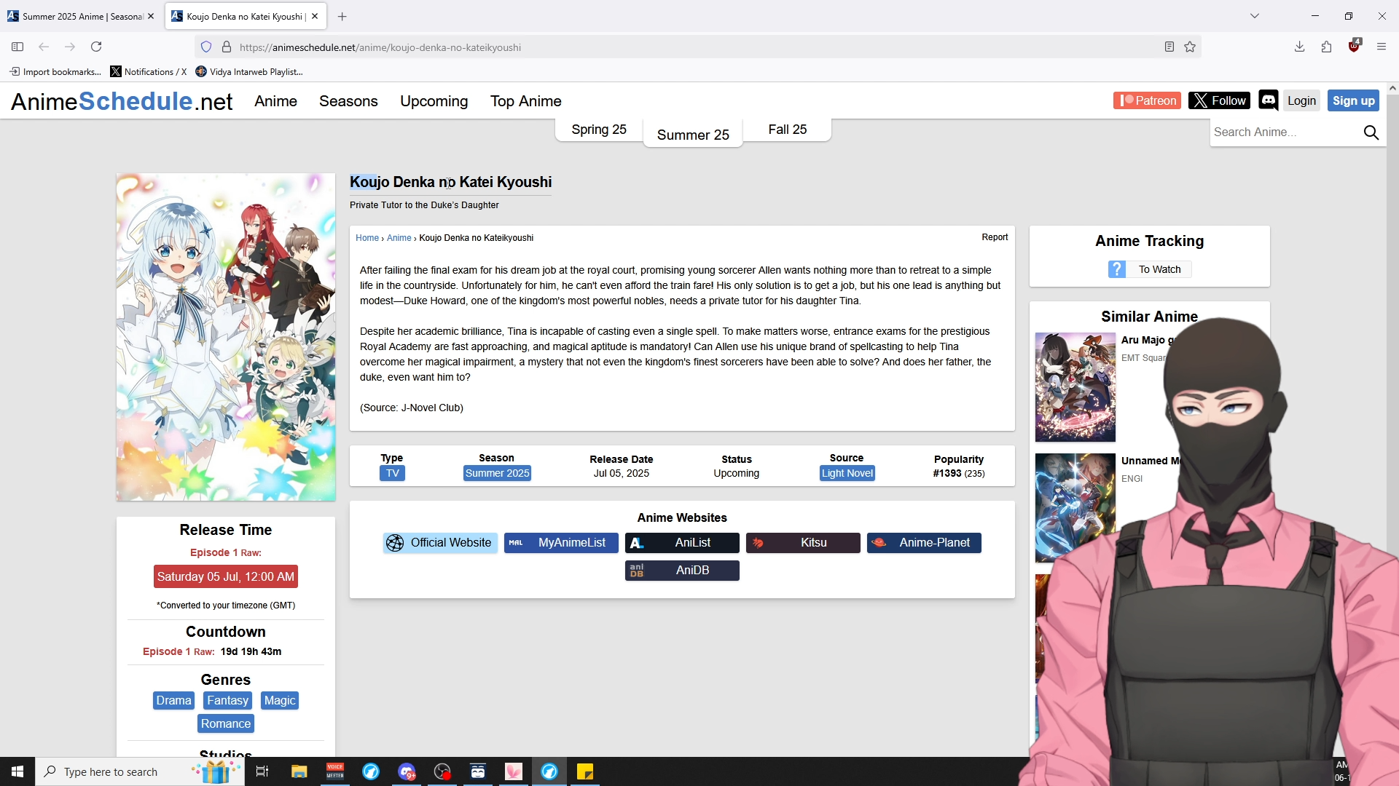This screenshot has width=1399, height=786.
Task: Launch File Explorer from the taskbar
Action: [299, 771]
